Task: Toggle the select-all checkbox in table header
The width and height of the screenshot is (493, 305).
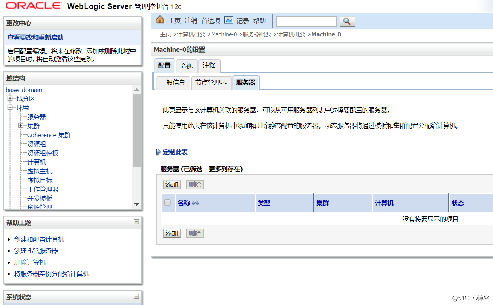Action: [168, 203]
